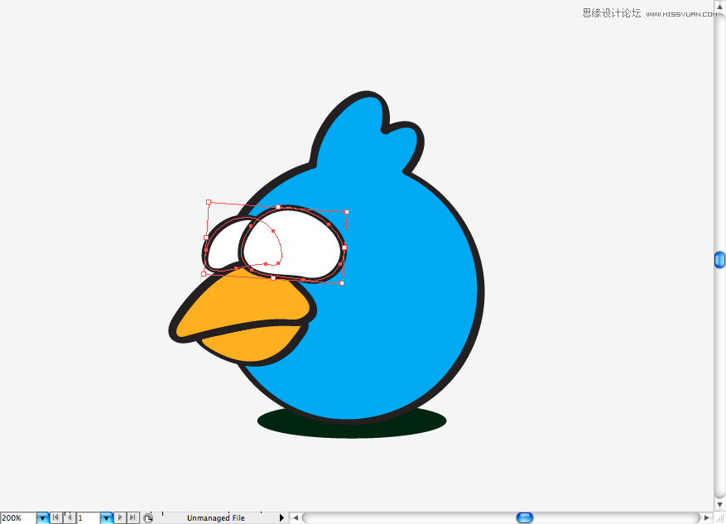This screenshot has width=726, height=524.
Task: Go to last artboard button
Action: pyautogui.click(x=133, y=517)
